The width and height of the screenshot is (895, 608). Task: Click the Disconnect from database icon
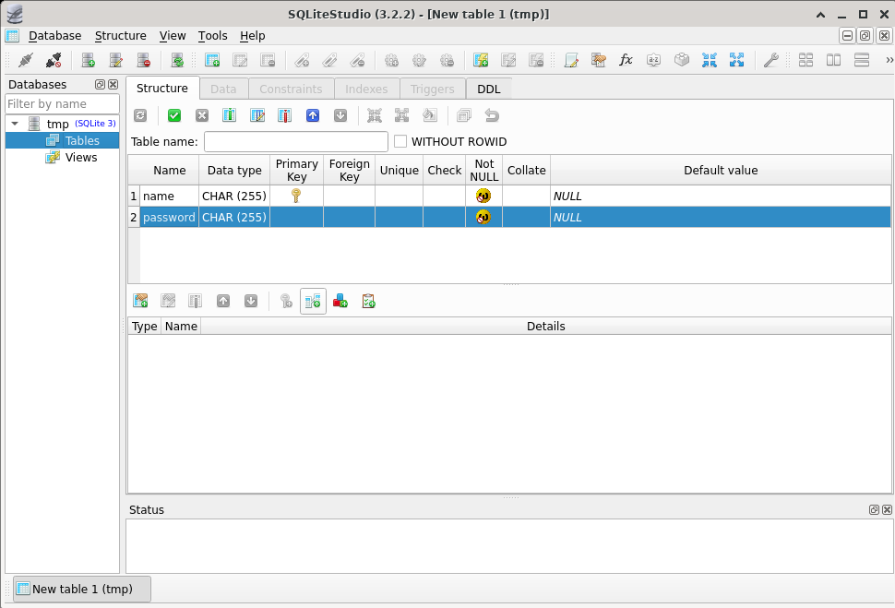[54, 60]
